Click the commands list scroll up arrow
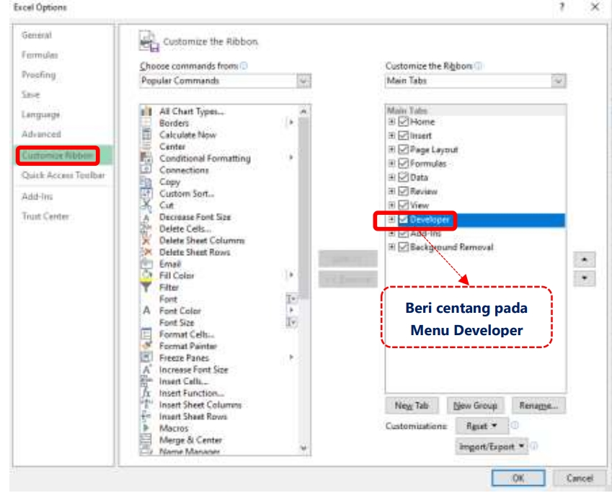Image resolution: width=612 pixels, height=493 pixels. pos(303,112)
